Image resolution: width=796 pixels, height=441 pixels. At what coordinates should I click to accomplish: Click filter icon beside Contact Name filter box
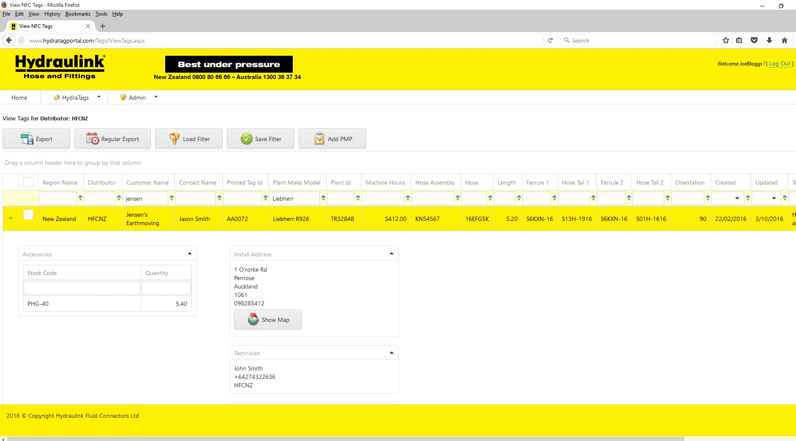219,198
